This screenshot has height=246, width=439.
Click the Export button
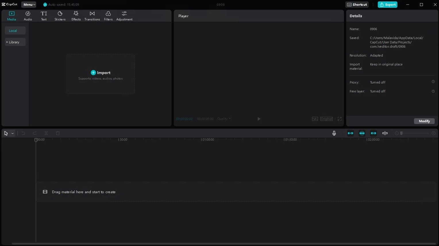pyautogui.click(x=388, y=5)
